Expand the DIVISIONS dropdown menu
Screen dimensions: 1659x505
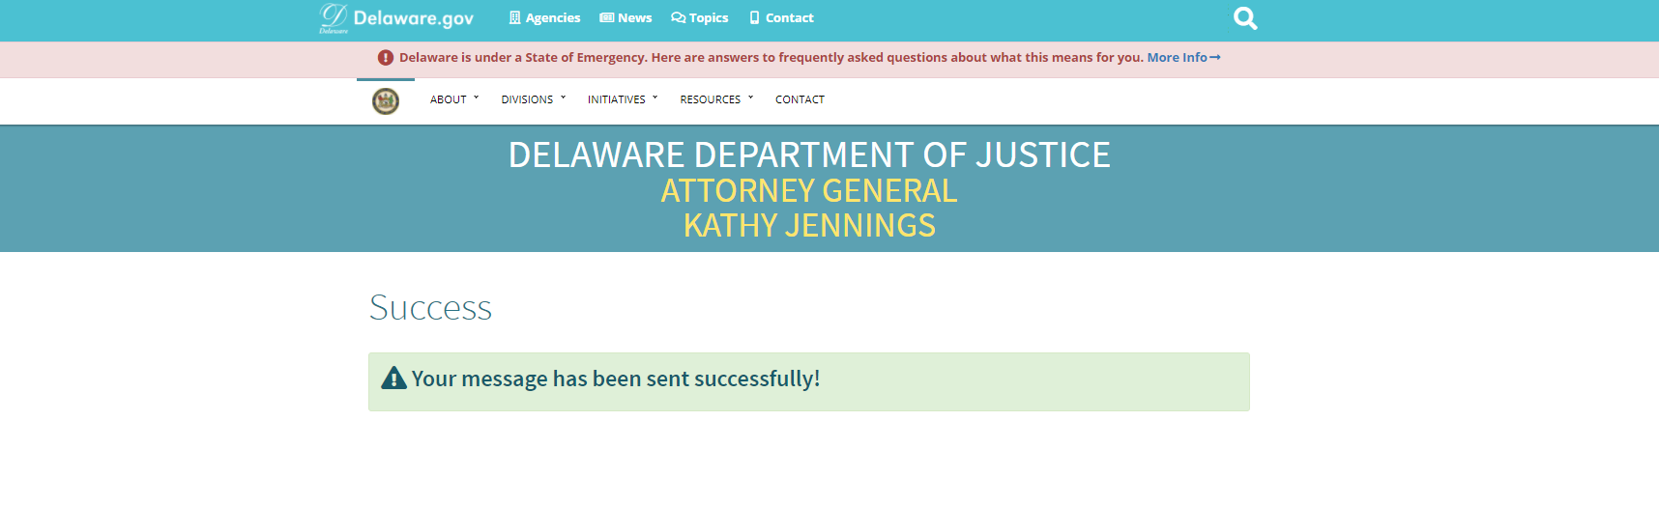coord(534,99)
